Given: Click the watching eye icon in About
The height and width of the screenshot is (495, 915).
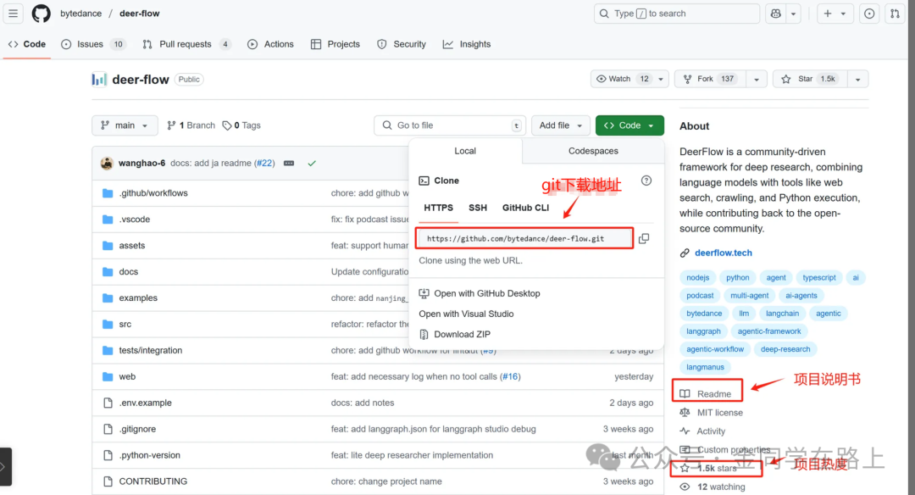Looking at the screenshot, I should coord(685,487).
